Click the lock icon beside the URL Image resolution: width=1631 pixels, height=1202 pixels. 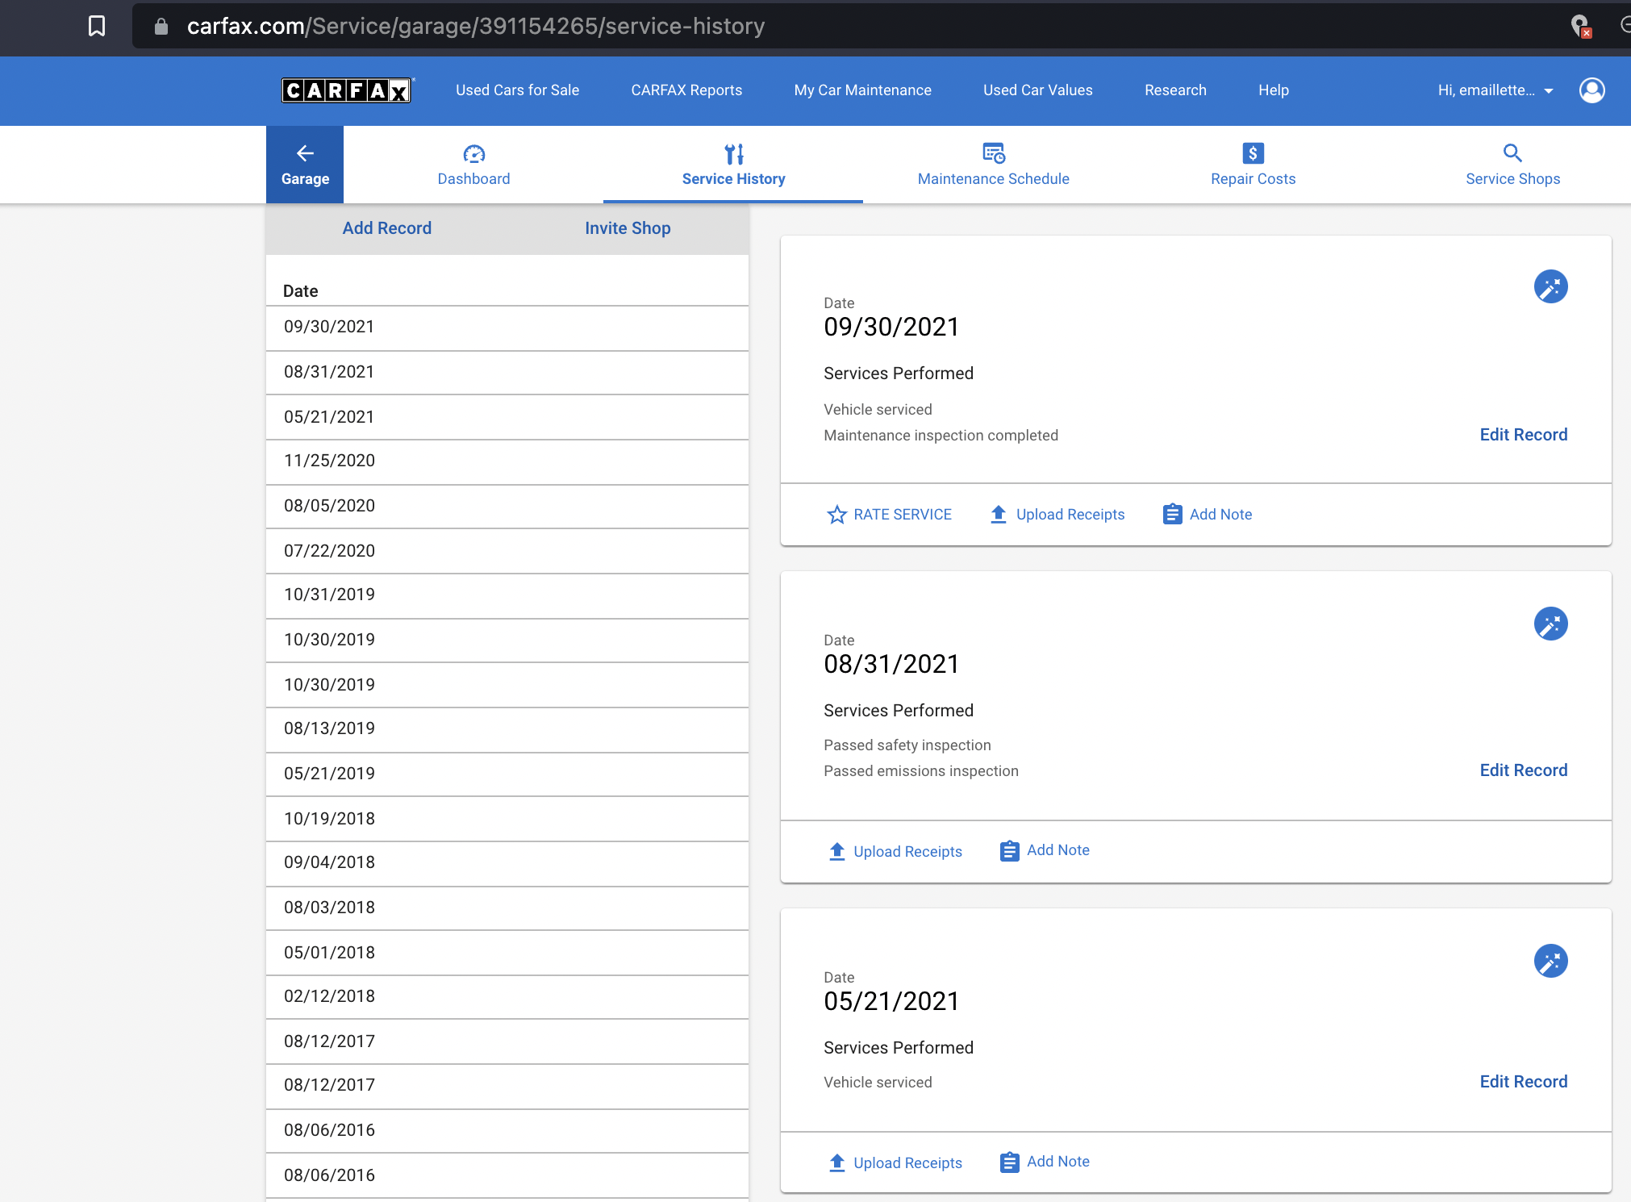[161, 27]
